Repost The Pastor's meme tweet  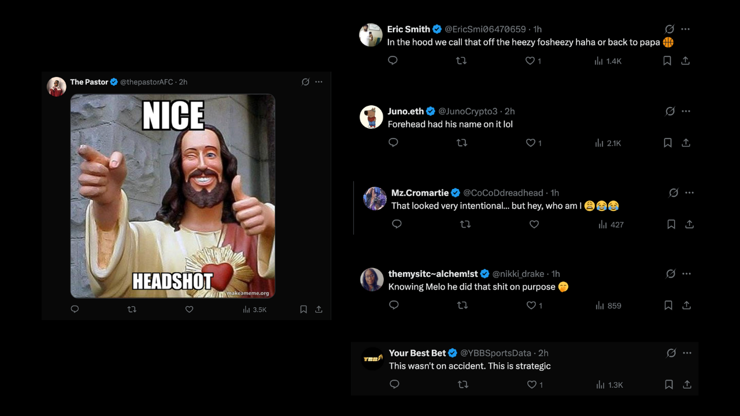point(132,310)
